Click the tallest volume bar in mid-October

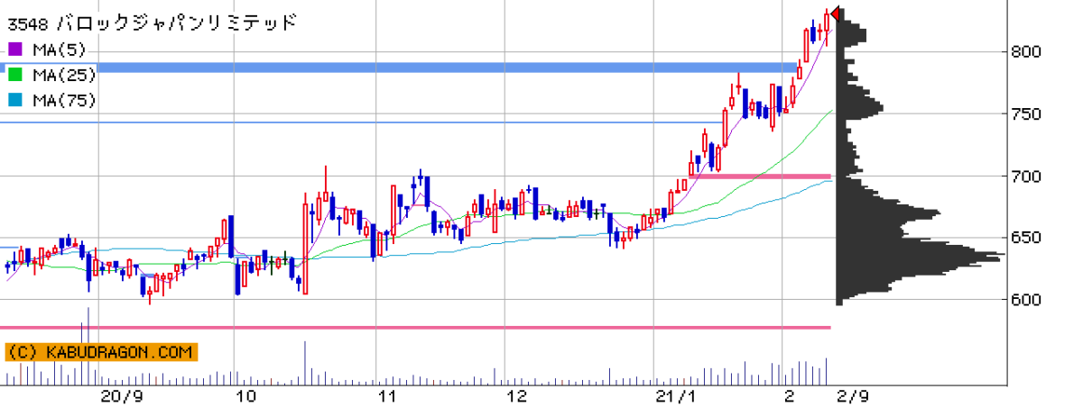305,362
